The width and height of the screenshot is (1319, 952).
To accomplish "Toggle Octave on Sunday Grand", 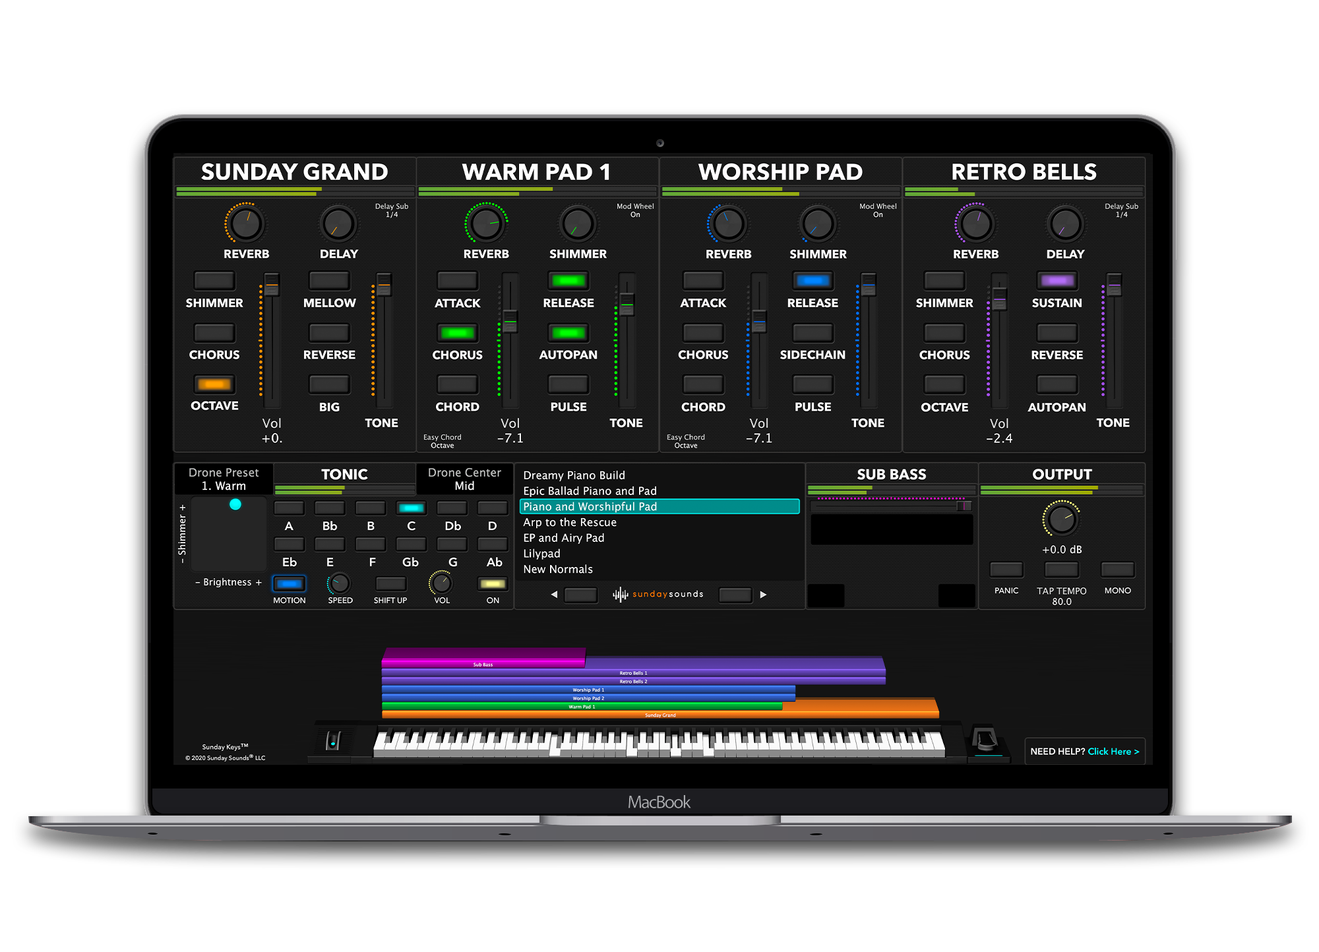I will [x=214, y=384].
